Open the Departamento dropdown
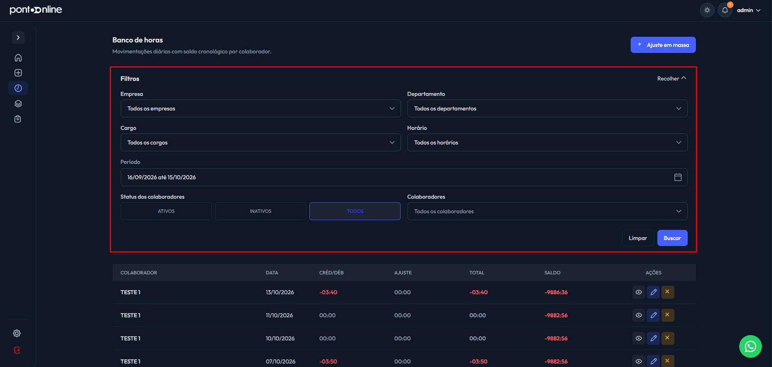The height and width of the screenshot is (367, 772). tap(547, 109)
